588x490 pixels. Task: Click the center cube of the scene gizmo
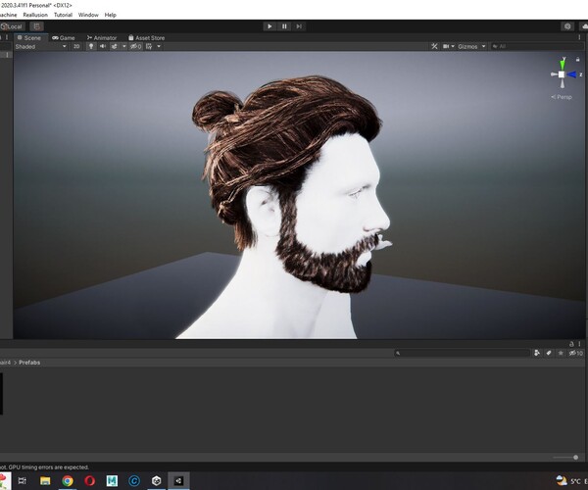pyautogui.click(x=562, y=74)
